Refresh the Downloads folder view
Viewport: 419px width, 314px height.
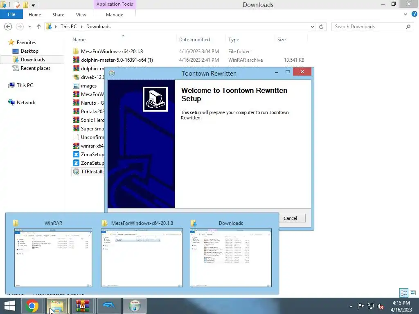click(321, 27)
